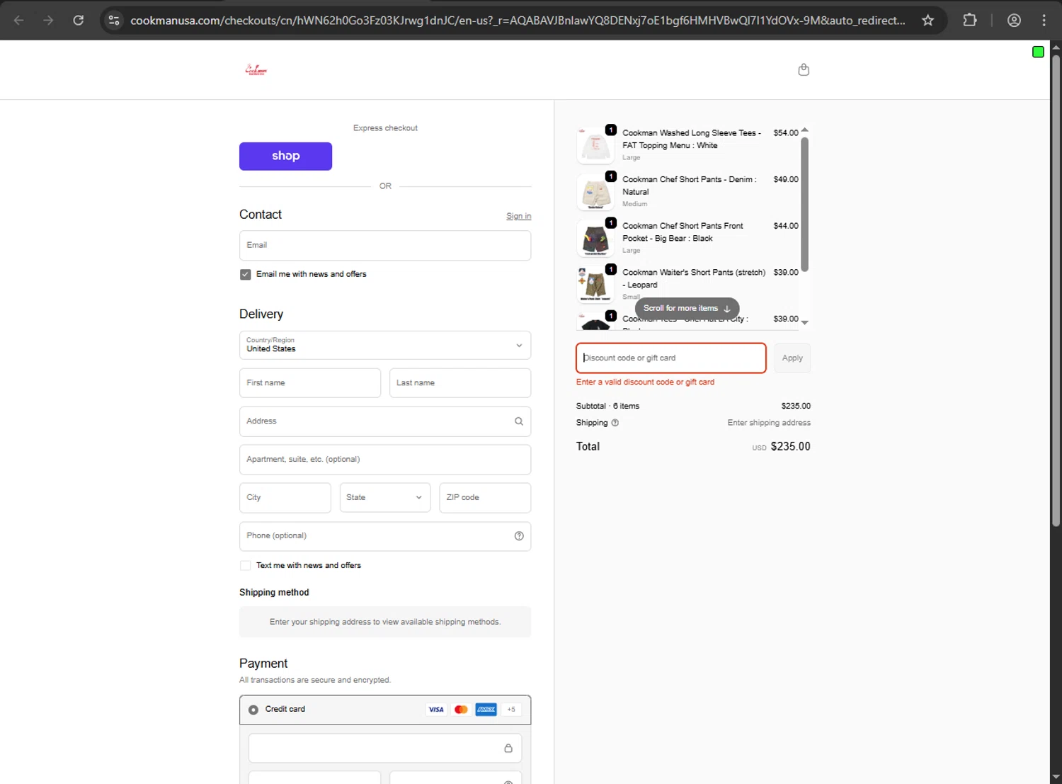Click the City input field
This screenshot has height=784, width=1062.
285,498
